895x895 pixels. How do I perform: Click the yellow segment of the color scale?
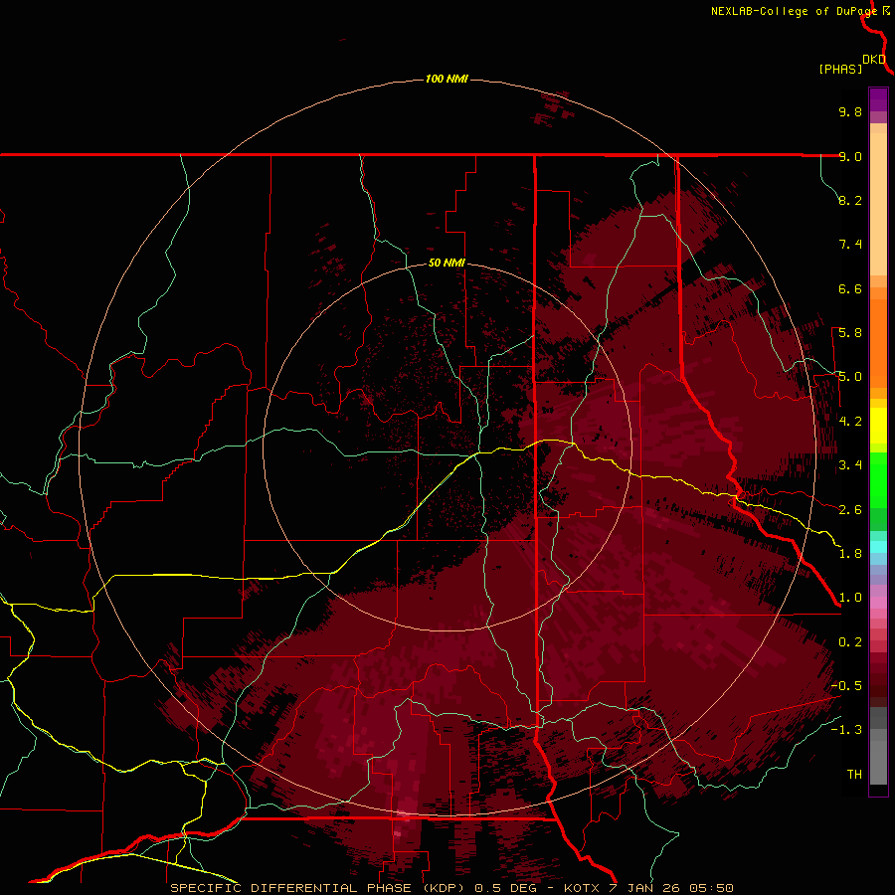[878, 426]
